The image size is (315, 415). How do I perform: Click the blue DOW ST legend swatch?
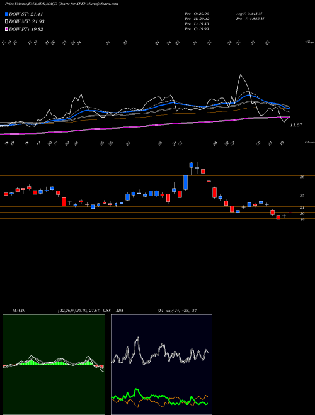coord(7,14)
